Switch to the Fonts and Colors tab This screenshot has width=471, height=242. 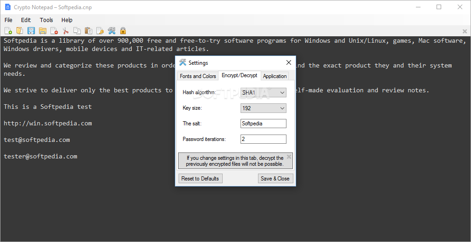[x=198, y=76]
